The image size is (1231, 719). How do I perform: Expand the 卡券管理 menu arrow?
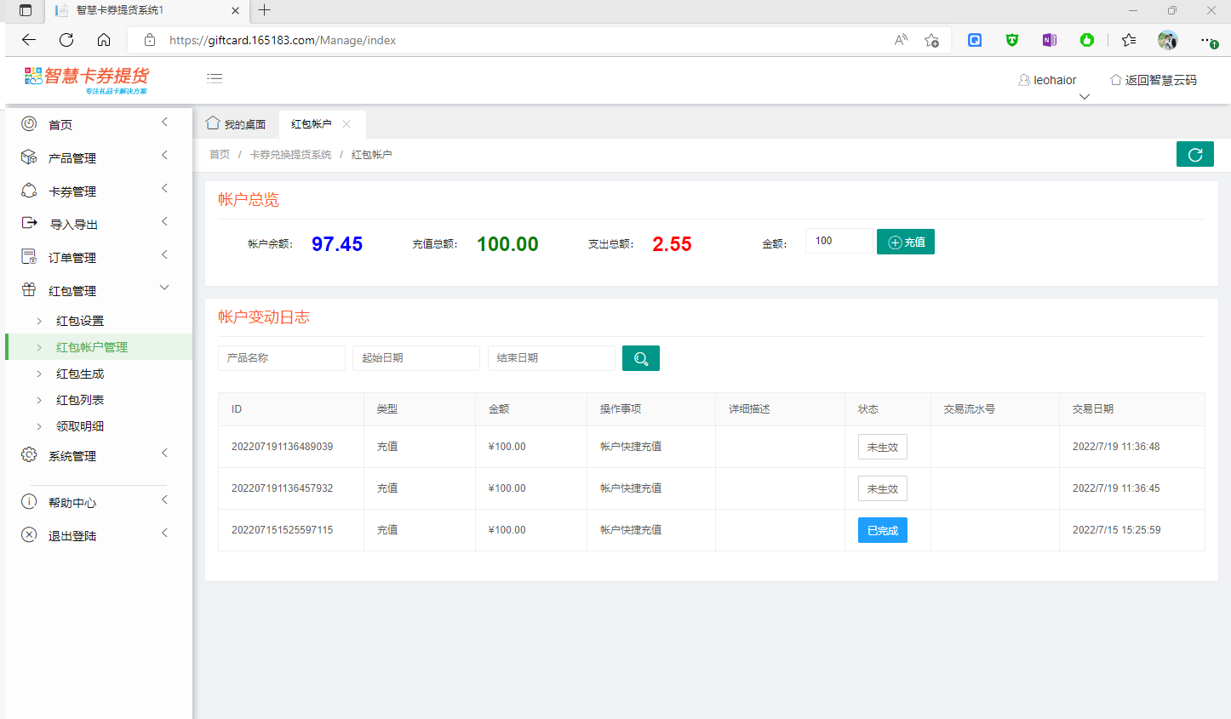(164, 189)
